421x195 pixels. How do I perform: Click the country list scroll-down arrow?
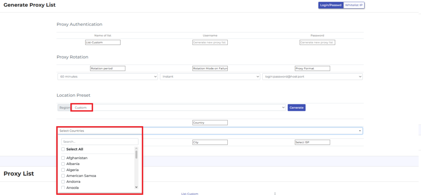coord(136,187)
